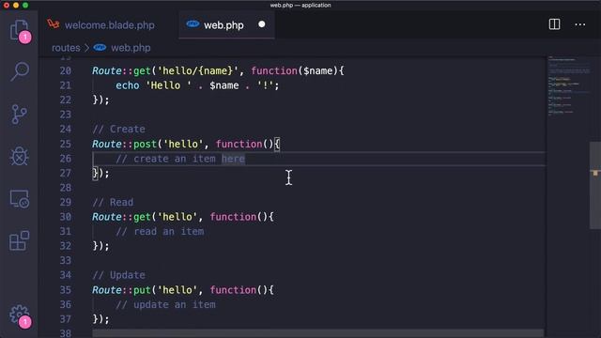Click the web.php breadcrumb item
Screen dimensions: 601x338
point(131,48)
